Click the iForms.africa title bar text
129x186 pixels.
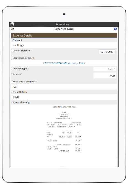coord(62,24)
